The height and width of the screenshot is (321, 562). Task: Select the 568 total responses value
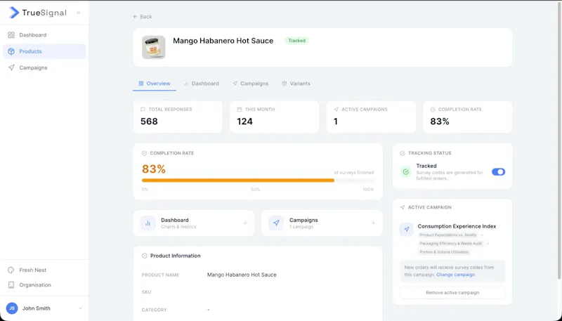(x=149, y=122)
